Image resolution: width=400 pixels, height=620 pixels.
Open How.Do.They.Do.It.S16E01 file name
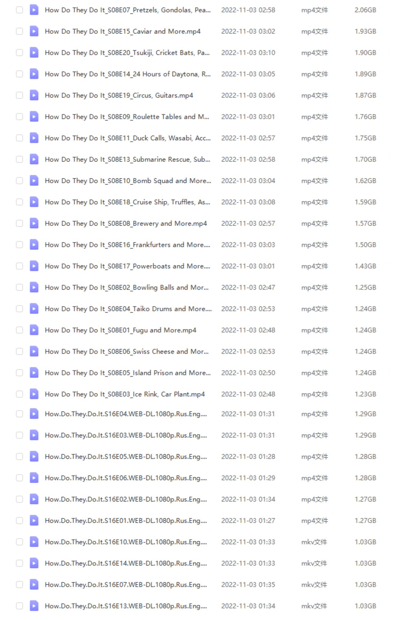[x=126, y=521]
